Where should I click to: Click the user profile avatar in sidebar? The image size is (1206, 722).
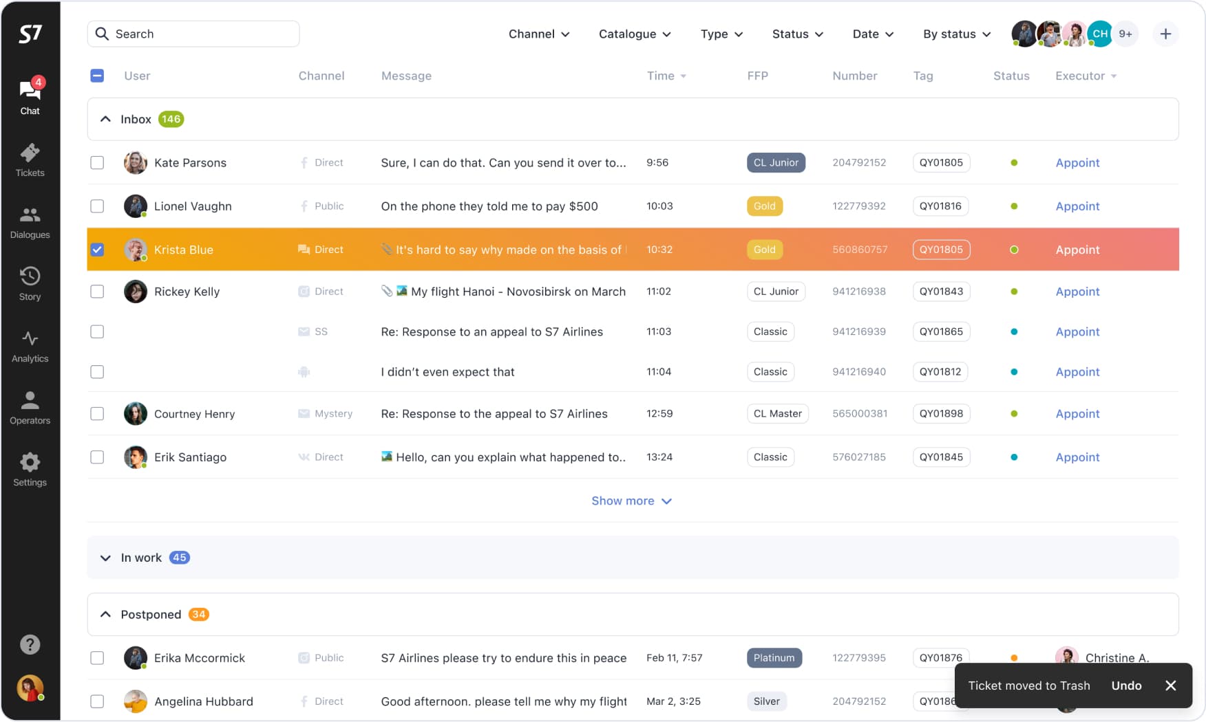point(30,688)
